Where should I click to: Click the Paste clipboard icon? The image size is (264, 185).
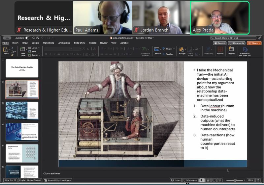(6, 50)
